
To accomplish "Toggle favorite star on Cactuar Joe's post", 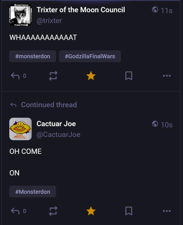I will pyautogui.click(x=91, y=211).
